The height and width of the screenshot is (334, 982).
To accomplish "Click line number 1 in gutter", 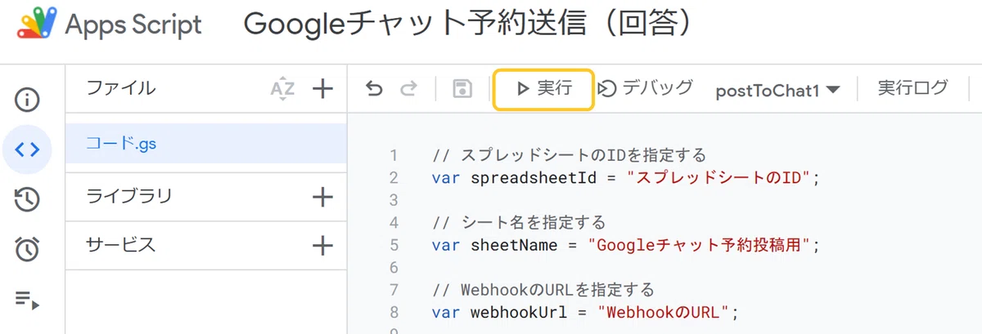I will 394,155.
